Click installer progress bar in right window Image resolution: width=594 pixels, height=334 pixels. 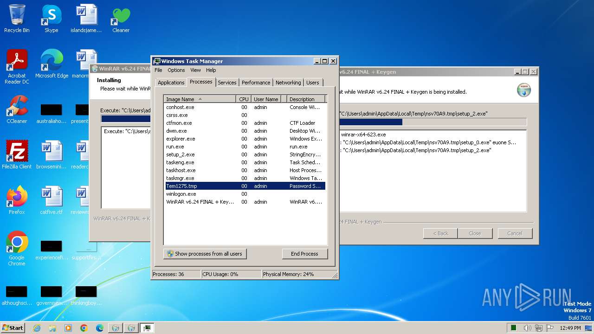tap(433, 122)
